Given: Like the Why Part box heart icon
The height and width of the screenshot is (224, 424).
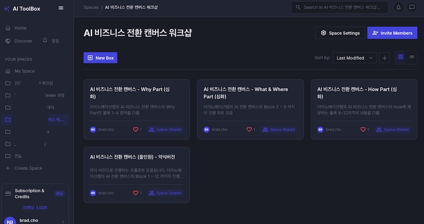Looking at the screenshot, I should tap(136, 129).
